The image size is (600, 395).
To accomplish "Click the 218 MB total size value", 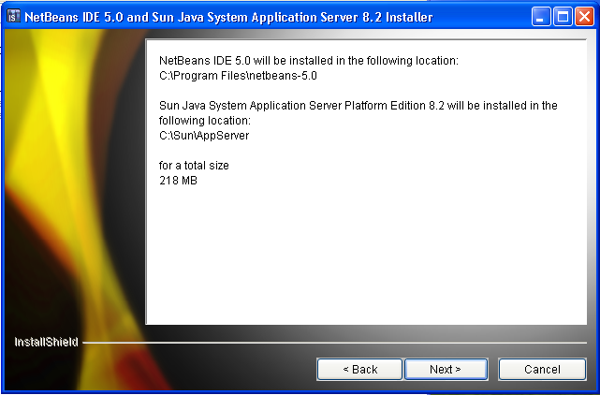I will click(178, 181).
